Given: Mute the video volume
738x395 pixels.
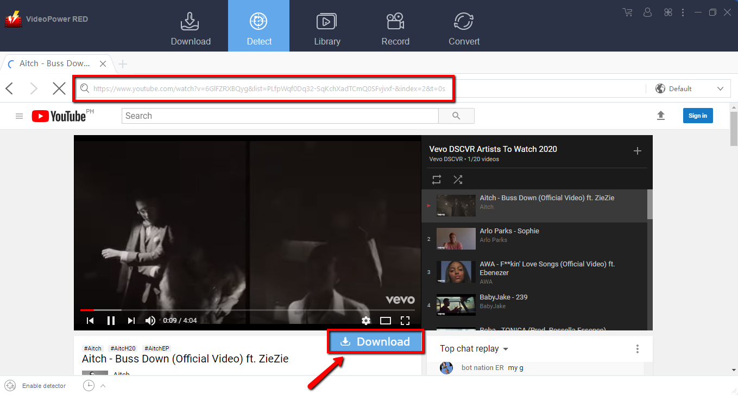Looking at the screenshot, I should click(x=150, y=321).
